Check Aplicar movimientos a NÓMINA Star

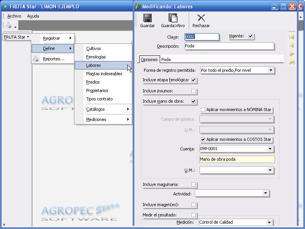[x=203, y=110]
